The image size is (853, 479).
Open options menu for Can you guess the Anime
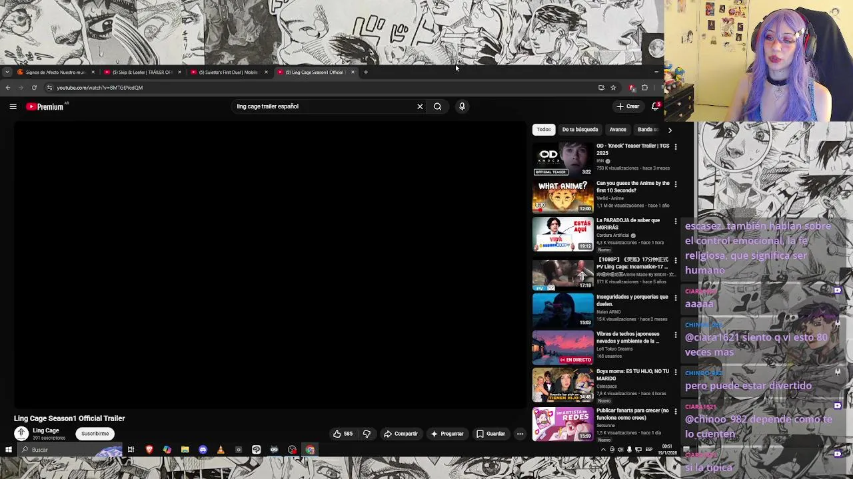click(676, 184)
